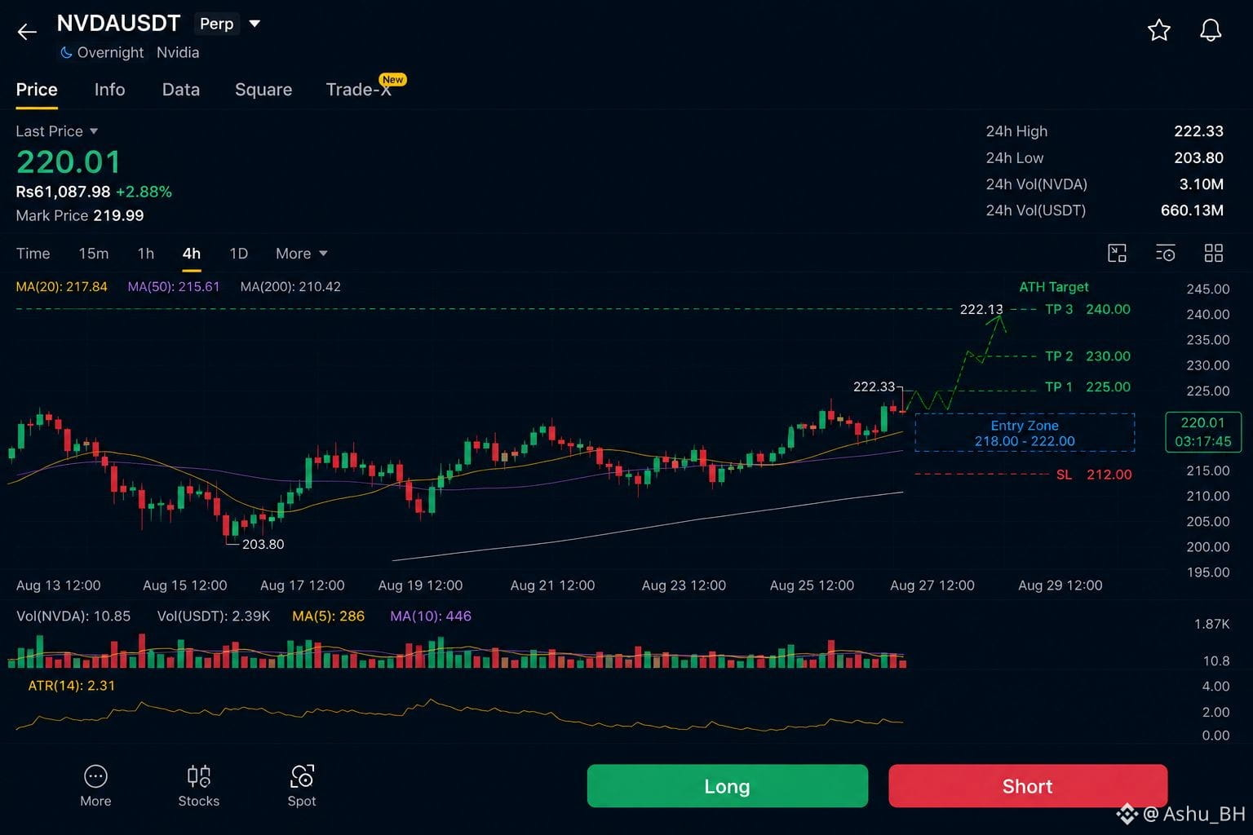The height and width of the screenshot is (835, 1253).
Task: Open the Spot trading icon
Action: point(302,775)
